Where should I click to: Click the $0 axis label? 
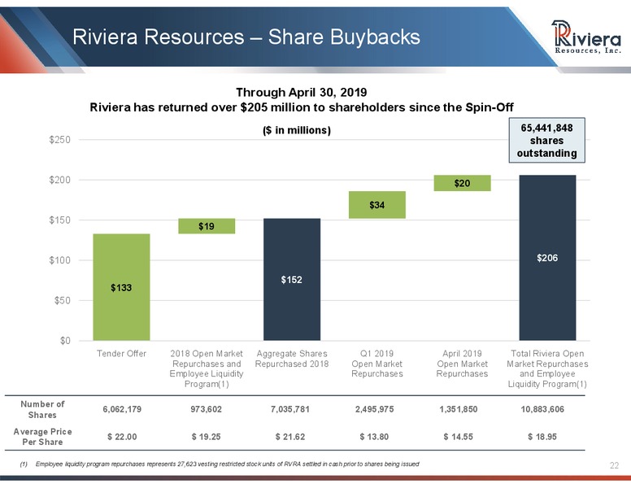(x=65, y=341)
